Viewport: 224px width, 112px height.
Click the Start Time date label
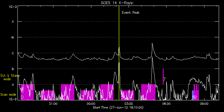tap(118, 107)
